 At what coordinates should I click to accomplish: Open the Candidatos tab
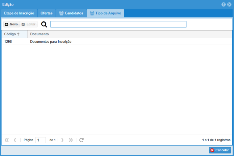71,13
